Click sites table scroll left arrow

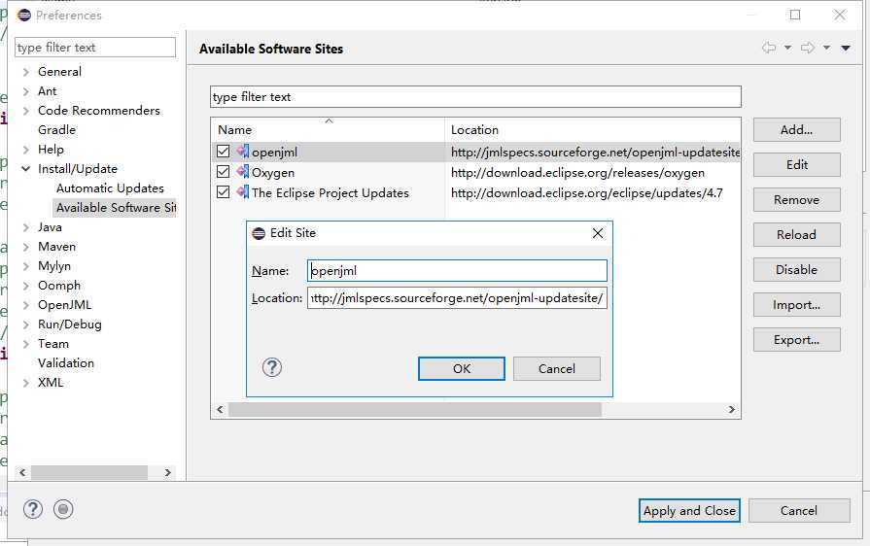coord(220,410)
